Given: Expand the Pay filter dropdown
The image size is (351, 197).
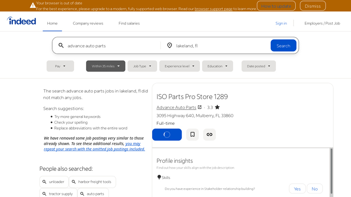Looking at the screenshot, I should 60,66.
